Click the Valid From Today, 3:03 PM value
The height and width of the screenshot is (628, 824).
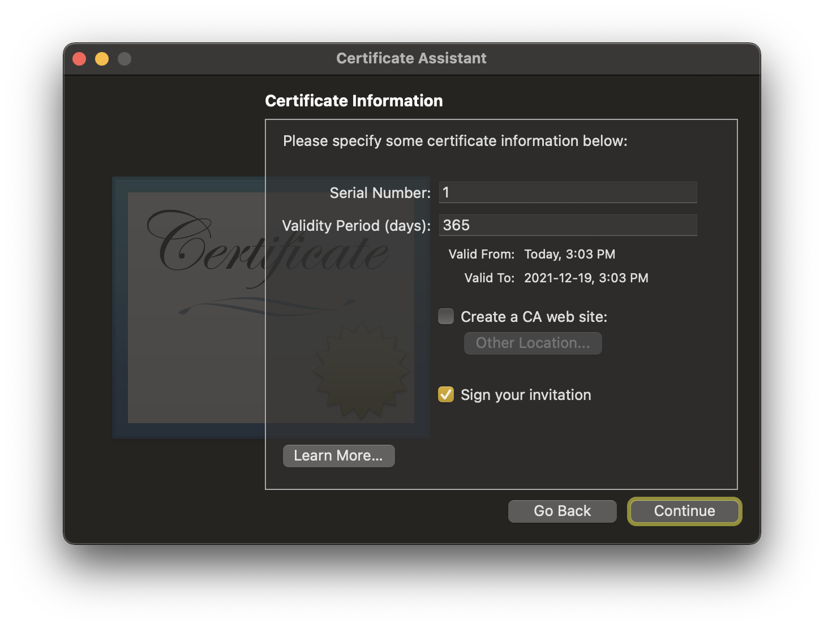click(569, 254)
